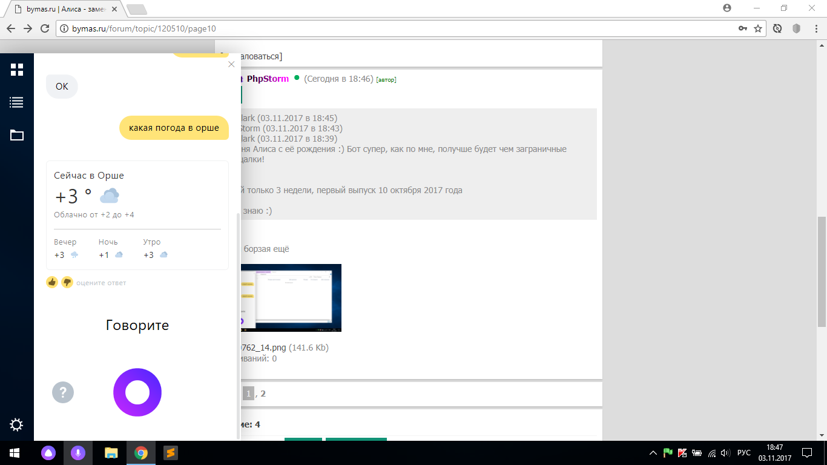The width and height of the screenshot is (827, 465).
Task: Switch the РУС keyboard language indicator
Action: [x=744, y=452]
